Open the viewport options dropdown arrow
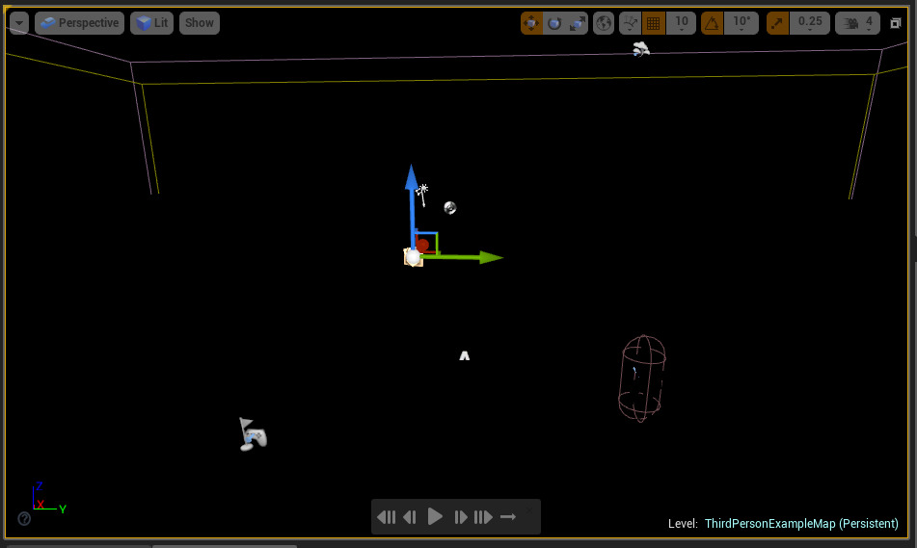Viewport: 917px width, 548px height. (x=19, y=23)
